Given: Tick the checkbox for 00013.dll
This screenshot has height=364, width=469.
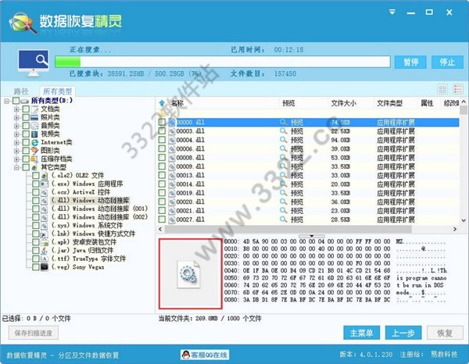Looking at the screenshot, I should (x=162, y=175).
